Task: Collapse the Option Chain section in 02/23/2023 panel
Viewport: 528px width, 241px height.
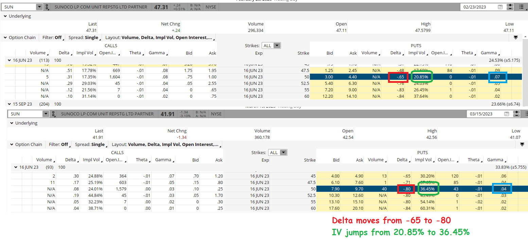Action: click(x=5, y=37)
